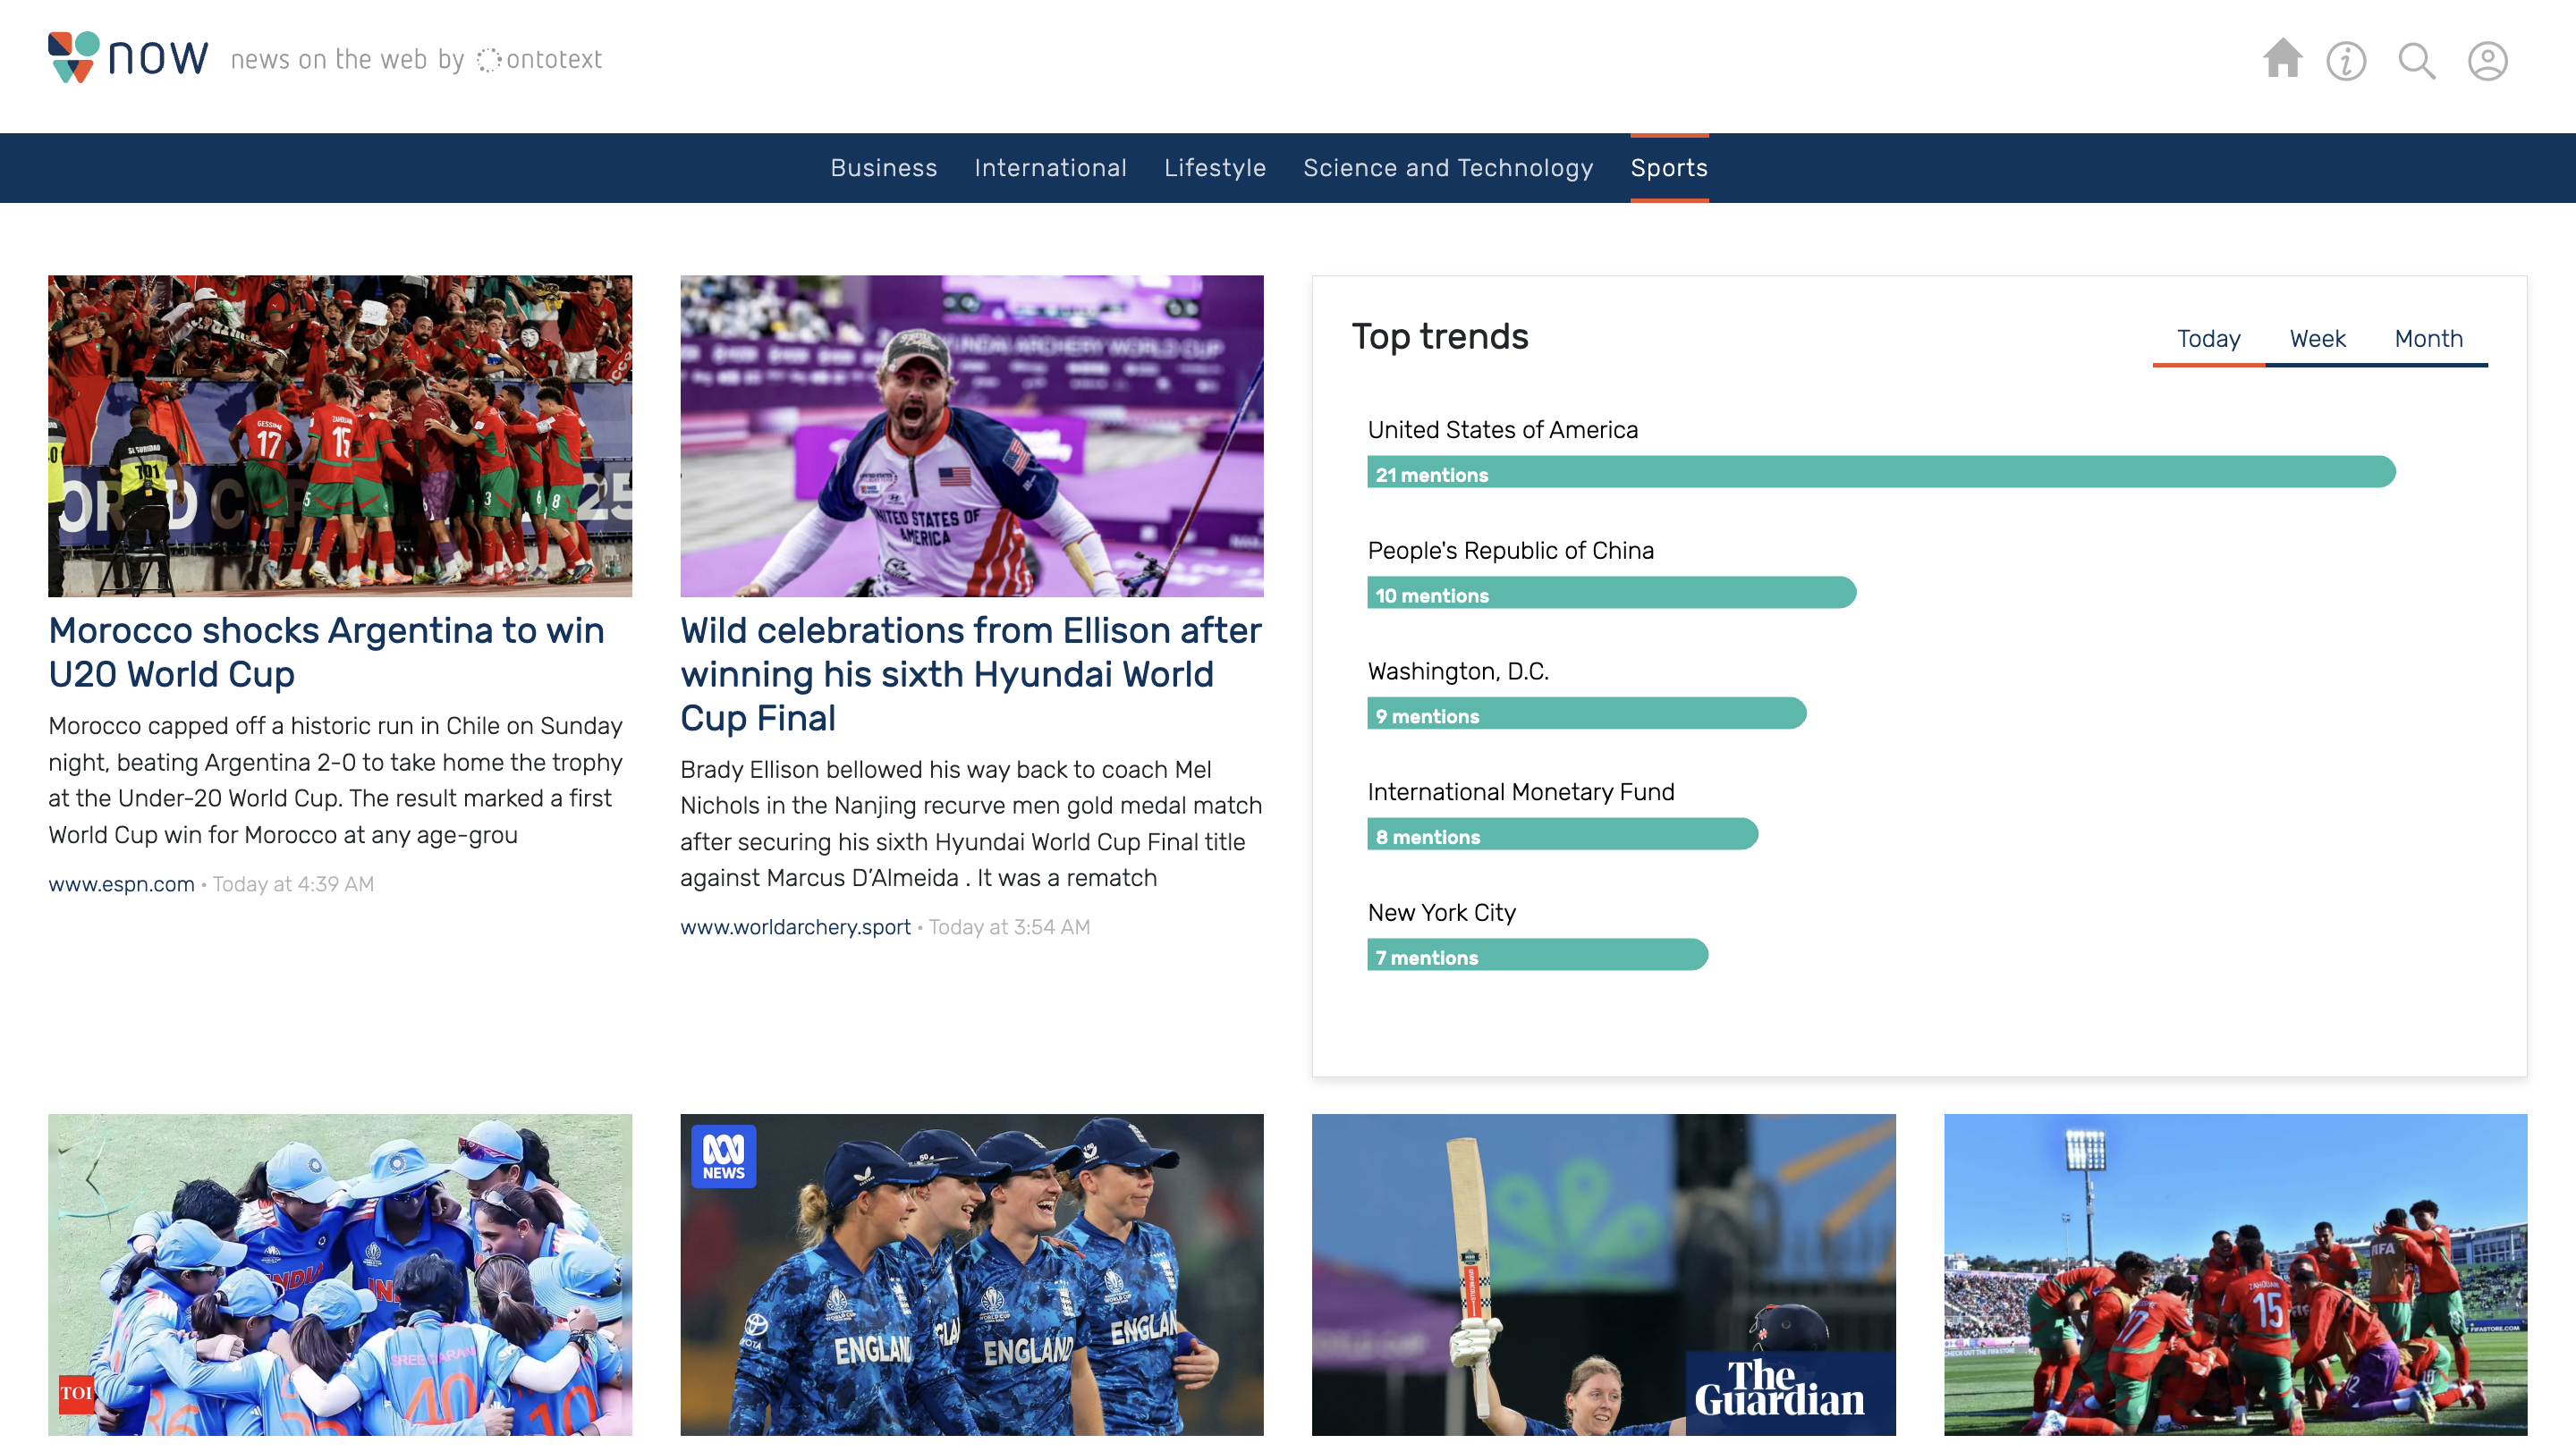Select the Today trends tab
Image resolution: width=2576 pixels, height=1452 pixels.
2208,339
